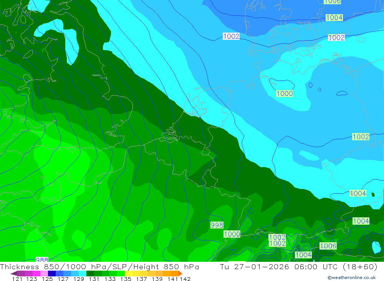The height and width of the screenshot is (281, 384).
Task: Click legend value 137
Action: coord(141,279)
